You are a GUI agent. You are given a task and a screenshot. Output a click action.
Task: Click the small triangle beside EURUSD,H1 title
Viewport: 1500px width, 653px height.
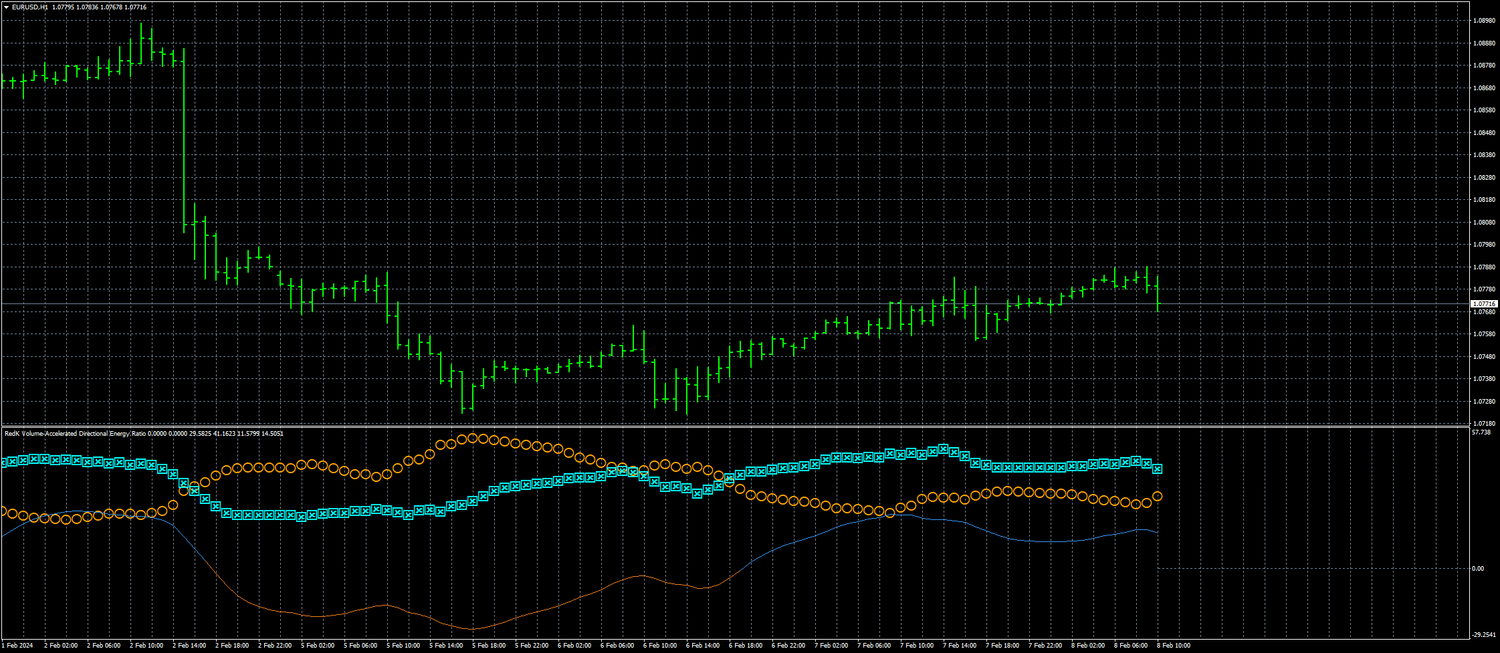point(7,7)
